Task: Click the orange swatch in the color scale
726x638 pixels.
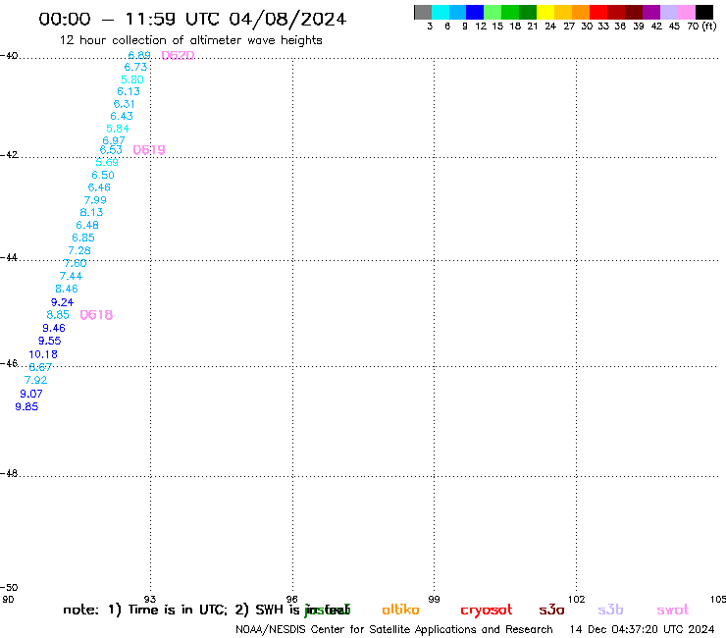Action: pyautogui.click(x=581, y=12)
